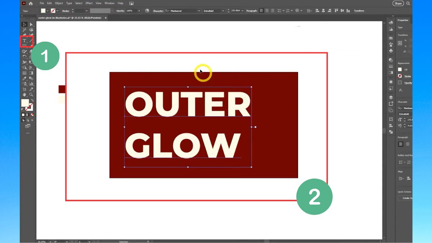
Task: Select the Zoom tool magnifier
Action: pos(31,94)
